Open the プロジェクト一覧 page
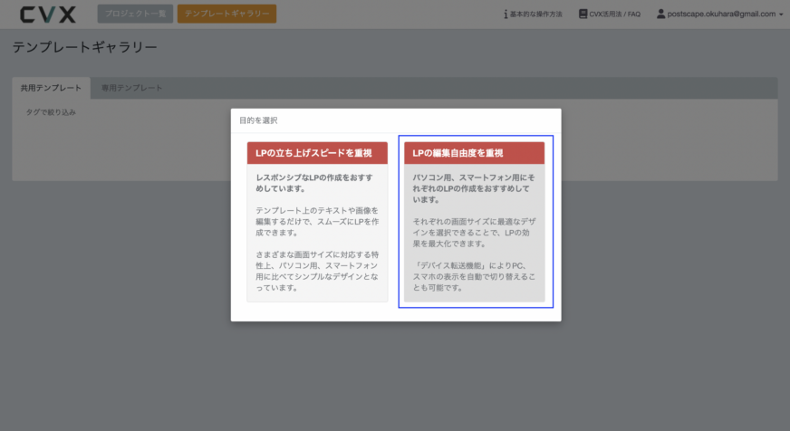Screen dimensions: 790x431 (134, 14)
